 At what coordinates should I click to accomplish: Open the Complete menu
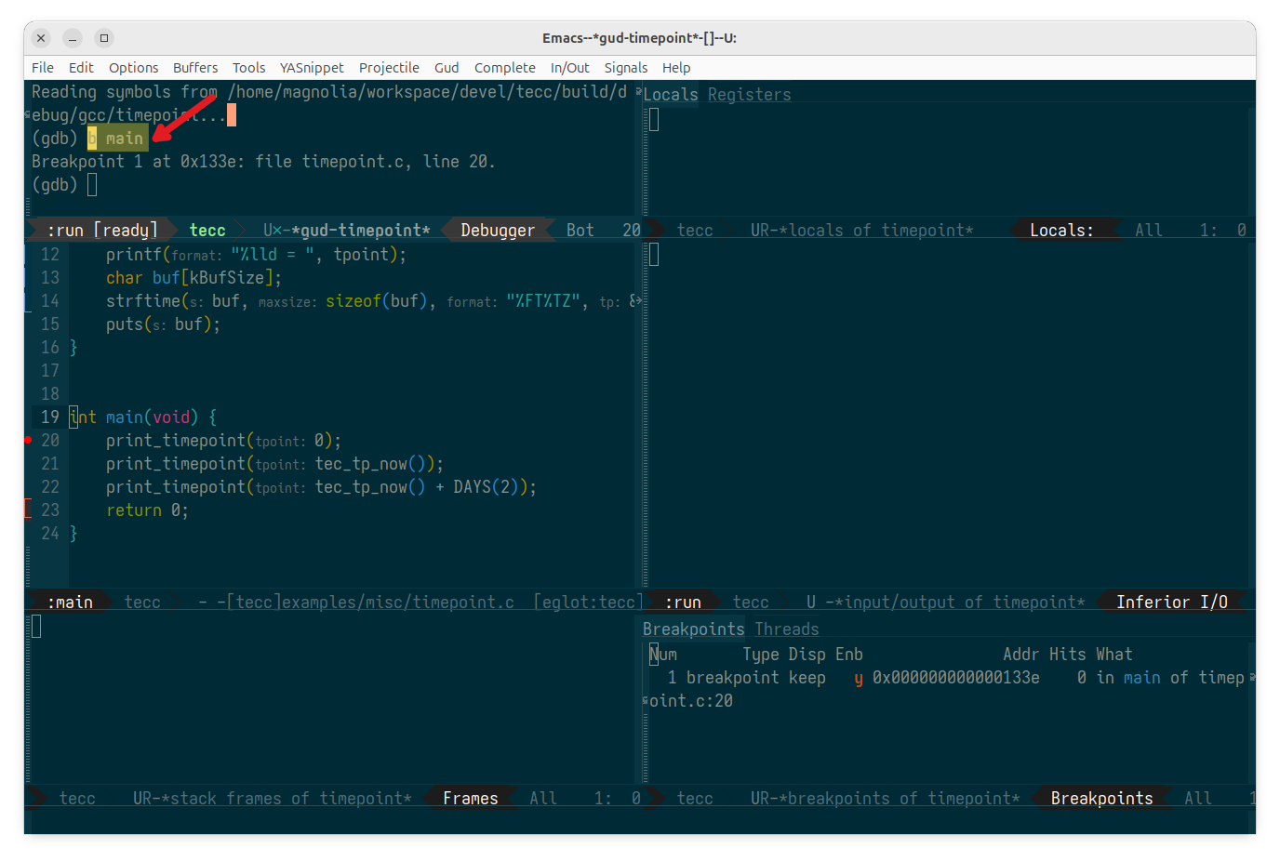(x=505, y=68)
